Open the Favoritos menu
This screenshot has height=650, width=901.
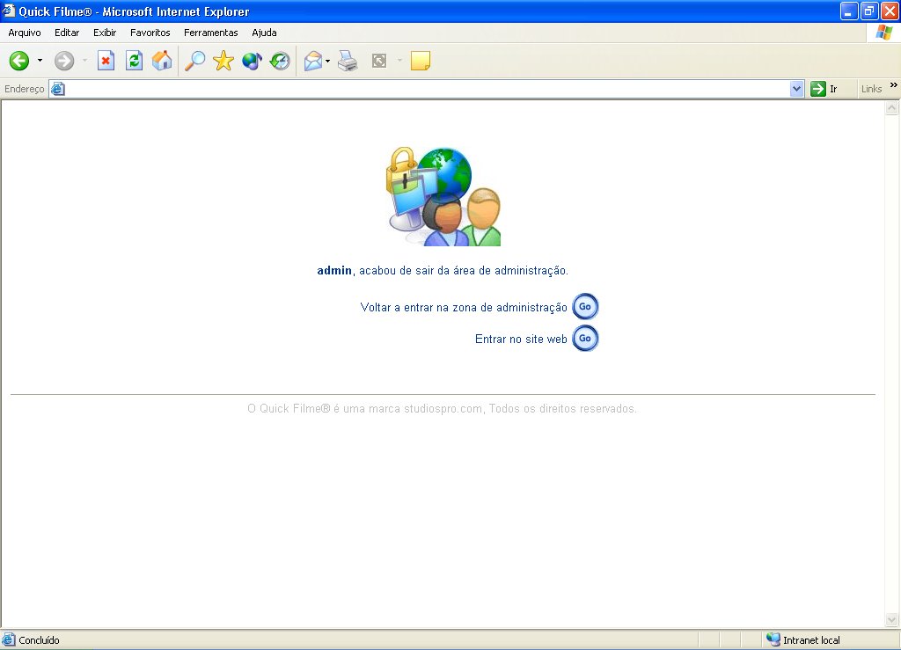(150, 33)
